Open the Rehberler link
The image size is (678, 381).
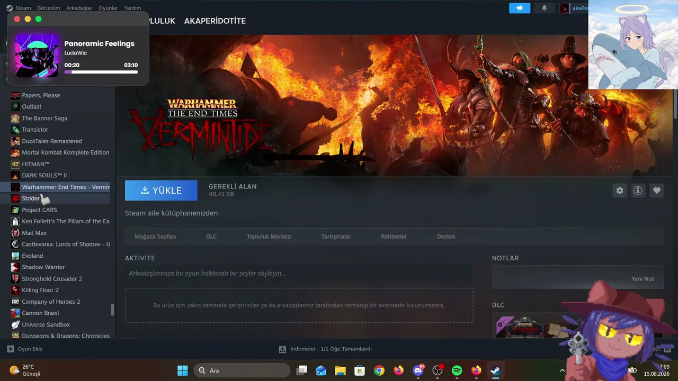(394, 237)
